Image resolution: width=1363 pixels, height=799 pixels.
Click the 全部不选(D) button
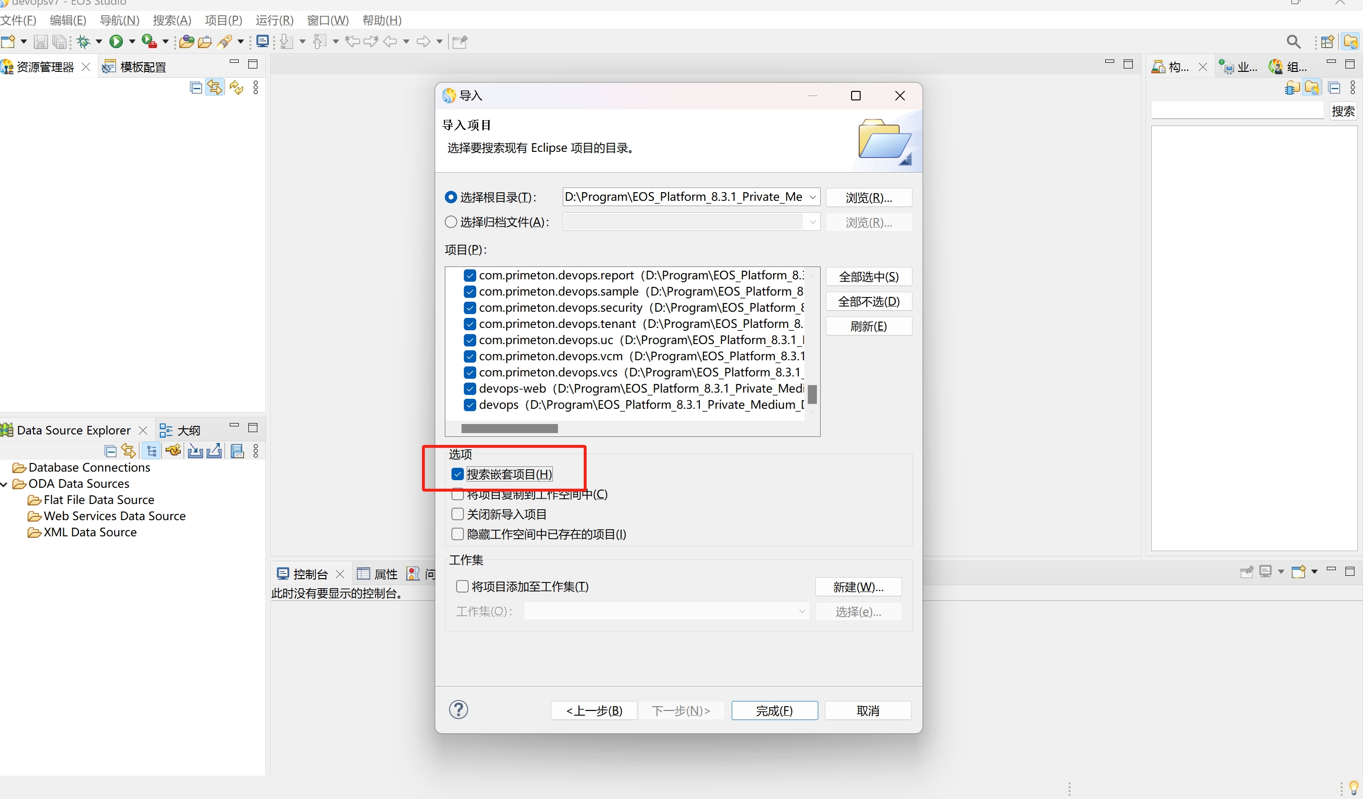pyautogui.click(x=868, y=301)
